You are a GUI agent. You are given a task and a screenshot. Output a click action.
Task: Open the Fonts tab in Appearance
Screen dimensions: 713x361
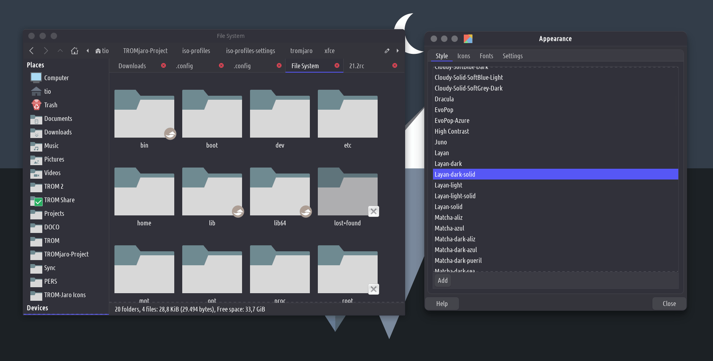pyautogui.click(x=486, y=56)
